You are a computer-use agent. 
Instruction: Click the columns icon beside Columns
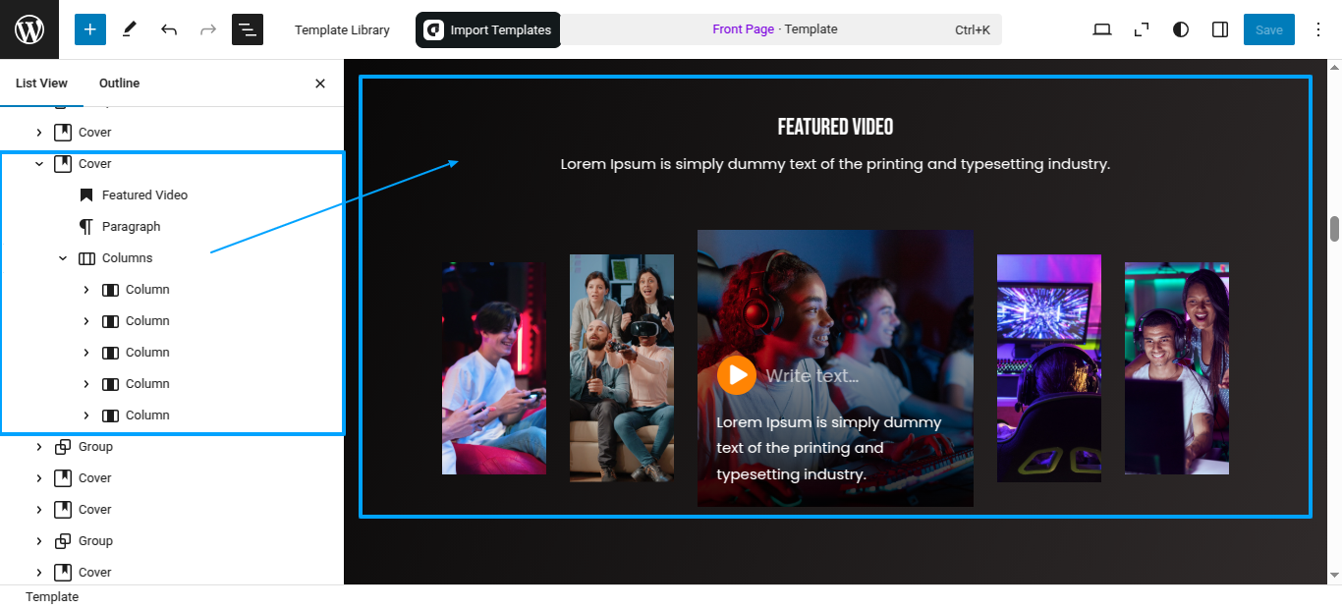click(86, 258)
